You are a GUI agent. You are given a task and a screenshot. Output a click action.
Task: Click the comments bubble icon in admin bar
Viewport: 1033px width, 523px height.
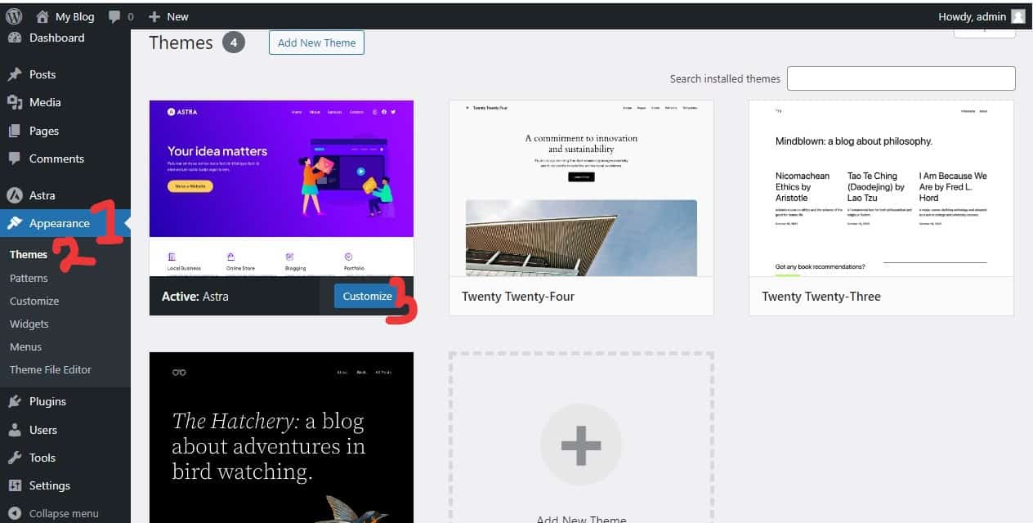pyautogui.click(x=114, y=16)
